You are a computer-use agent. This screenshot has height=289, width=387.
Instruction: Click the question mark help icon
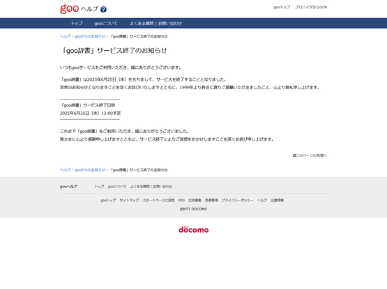click(103, 9)
